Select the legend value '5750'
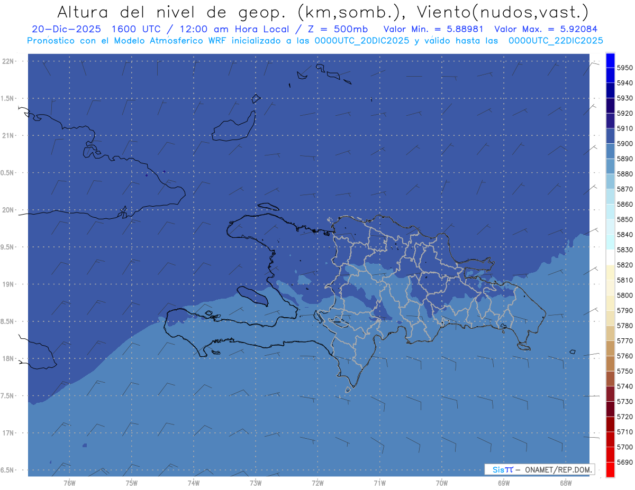Image resolution: width=635 pixels, height=490 pixels. click(x=624, y=371)
